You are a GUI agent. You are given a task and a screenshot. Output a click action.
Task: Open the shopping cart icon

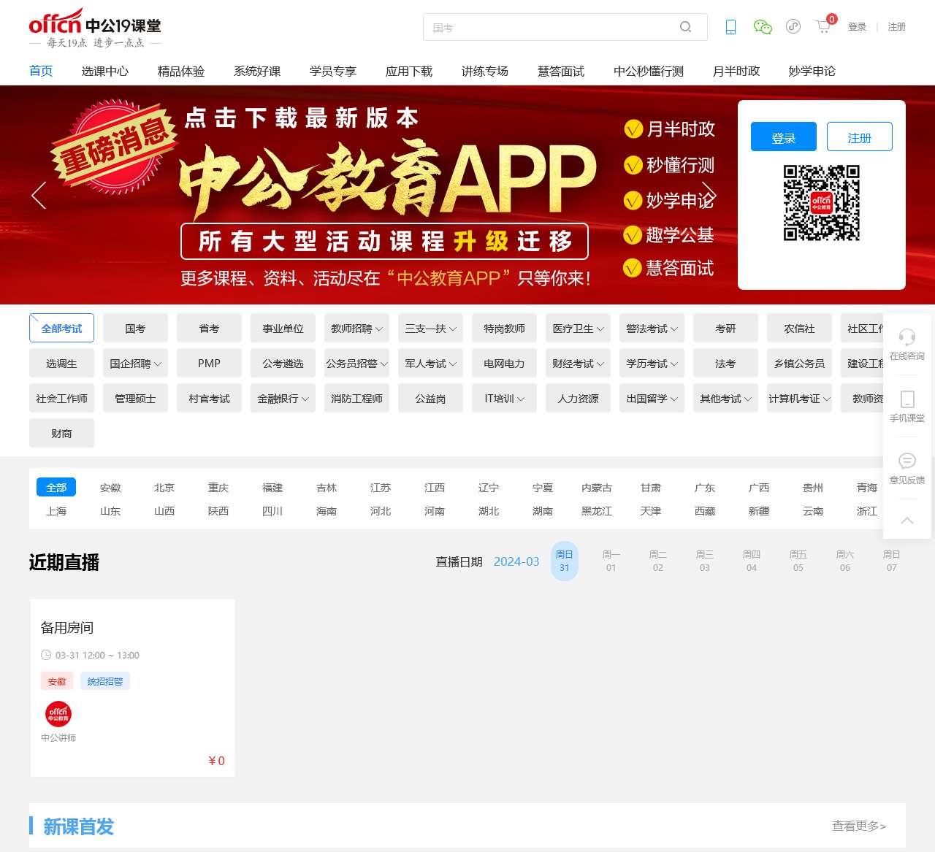click(823, 27)
